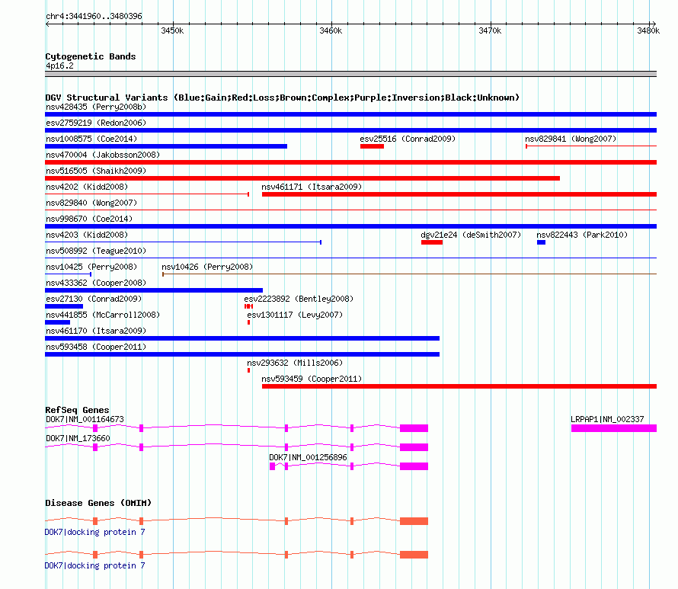Screen dimensions: 678x589
Task: Open second DOK7|docking protein 7 OMIM link
Action: click(94, 565)
